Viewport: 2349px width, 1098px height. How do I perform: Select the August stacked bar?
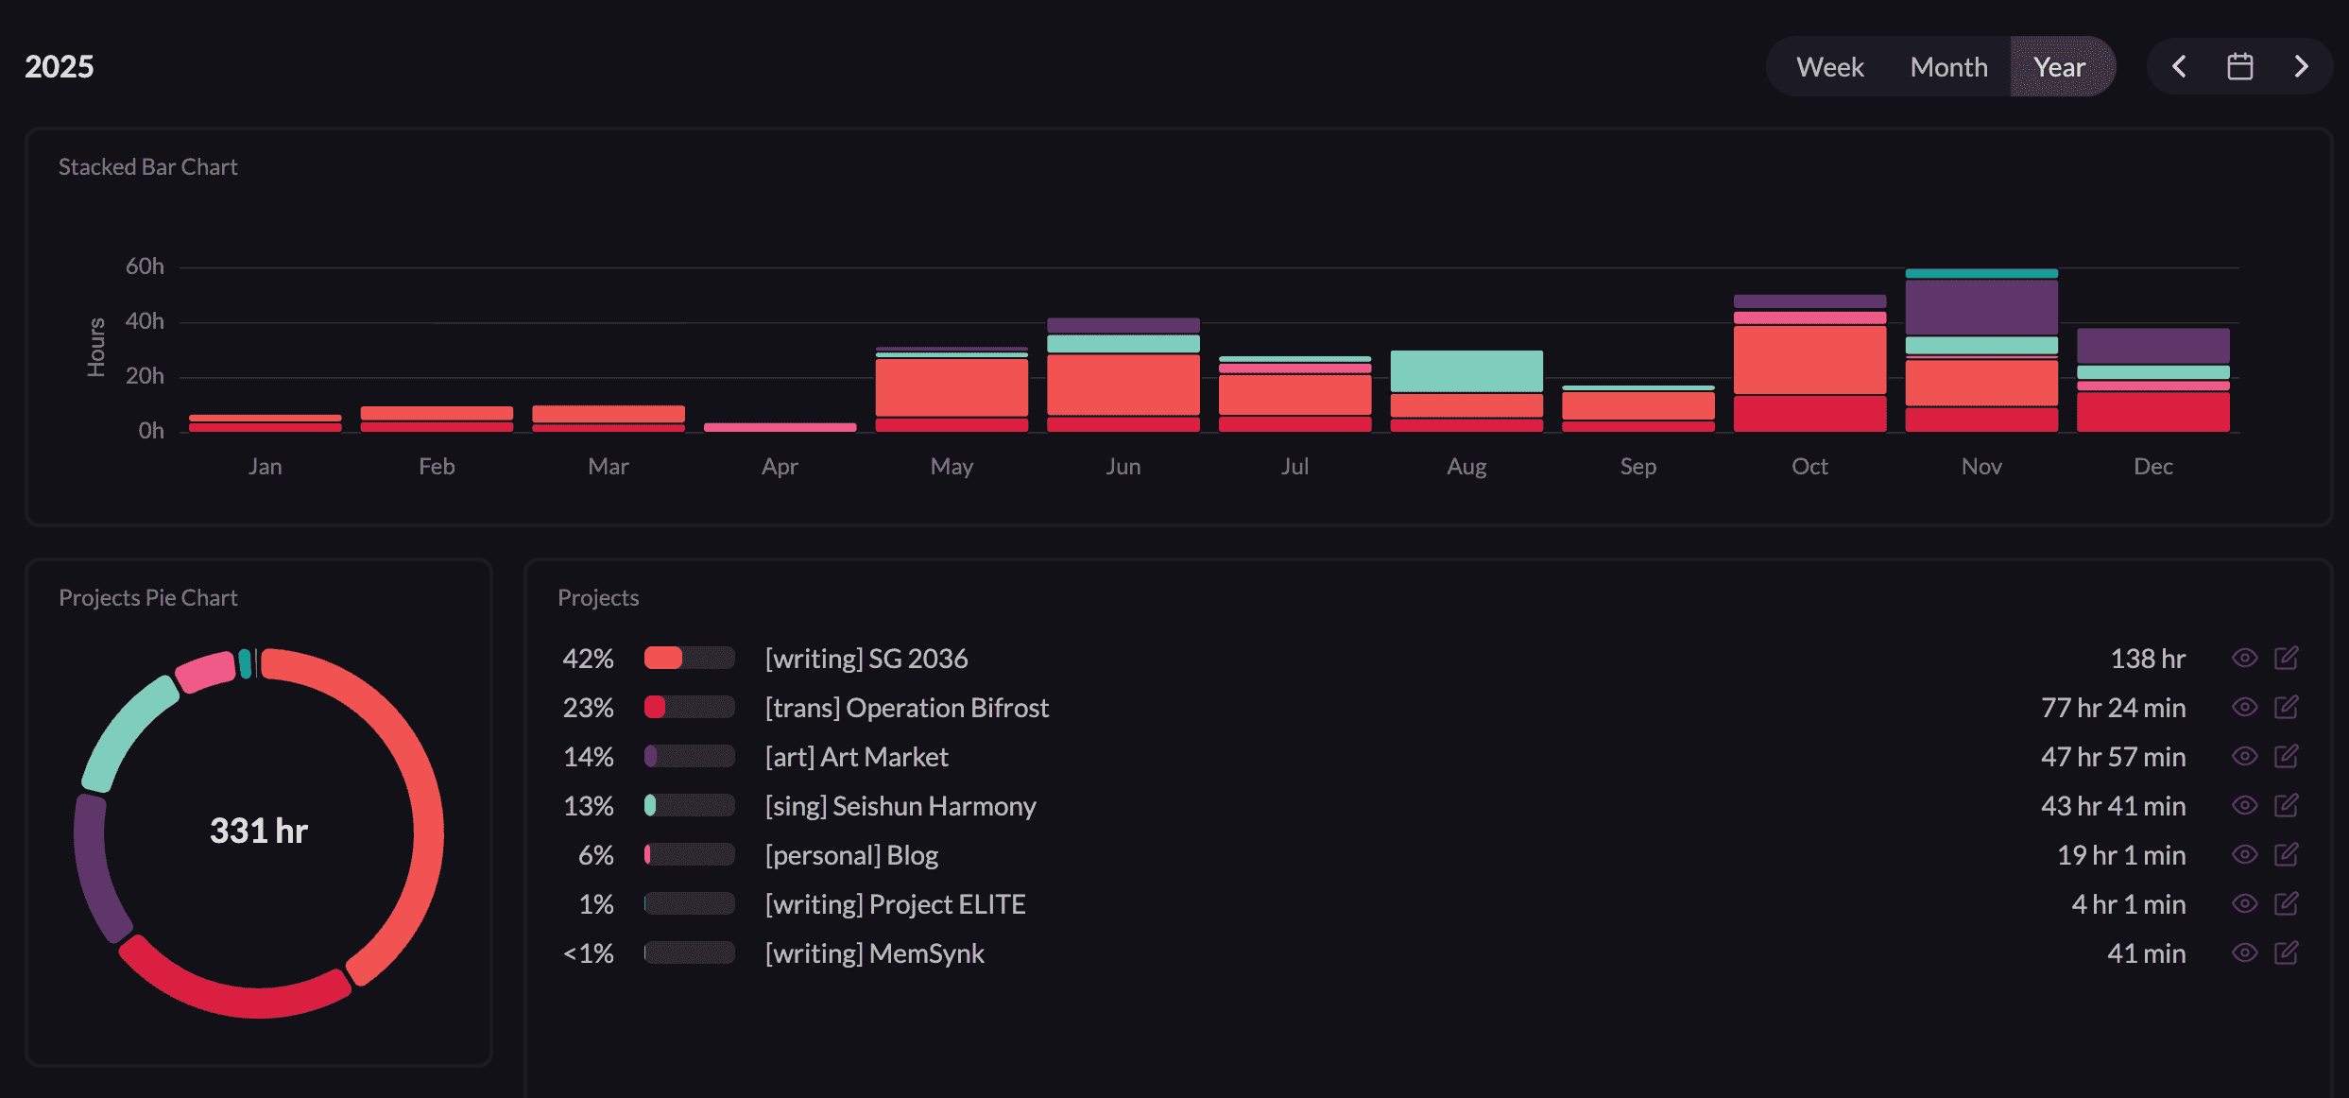tap(1466, 391)
